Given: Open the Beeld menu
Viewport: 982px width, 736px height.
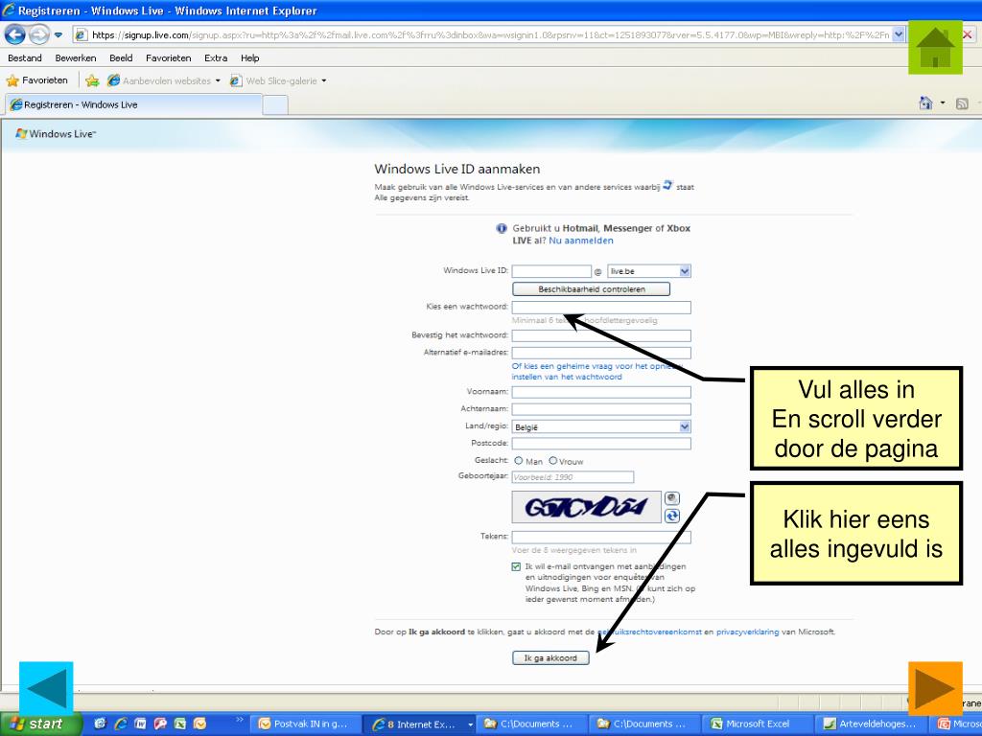Looking at the screenshot, I should [121, 58].
